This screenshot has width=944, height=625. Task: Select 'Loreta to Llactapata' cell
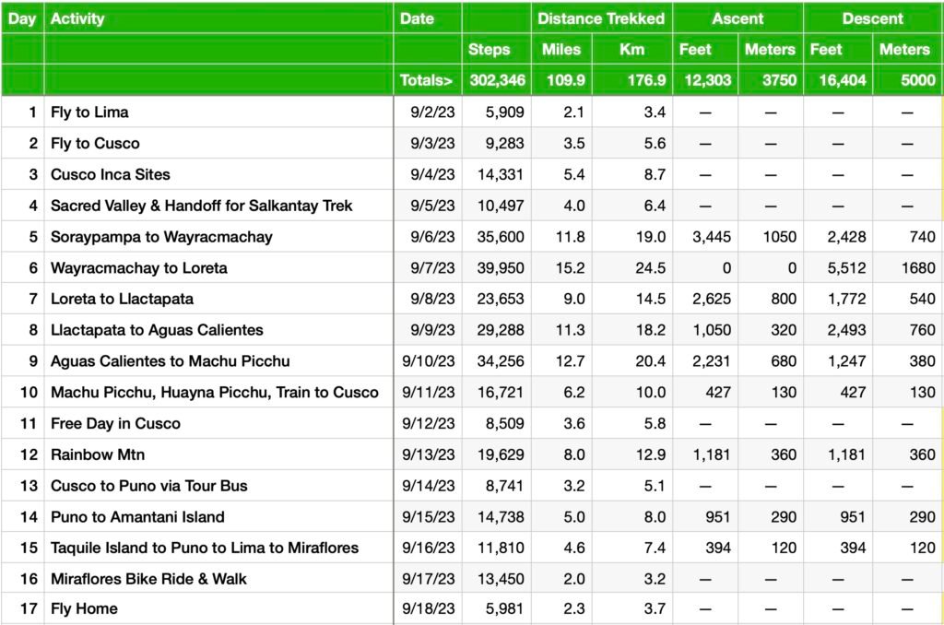tap(218, 299)
